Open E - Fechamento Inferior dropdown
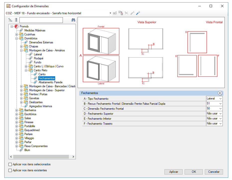Viewport: 232px width, 180px height. coord(220,119)
